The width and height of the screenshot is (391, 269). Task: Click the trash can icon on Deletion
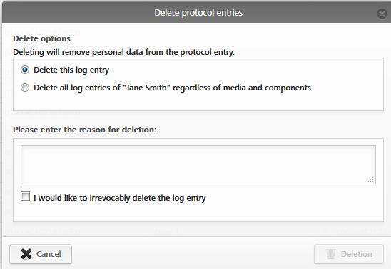pos(330,254)
